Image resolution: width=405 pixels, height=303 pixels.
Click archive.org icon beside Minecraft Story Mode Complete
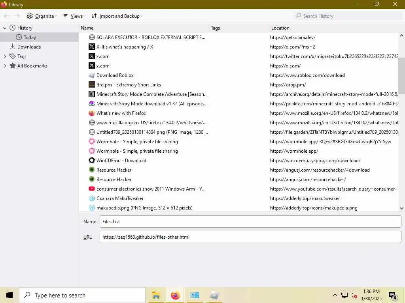coord(92,94)
